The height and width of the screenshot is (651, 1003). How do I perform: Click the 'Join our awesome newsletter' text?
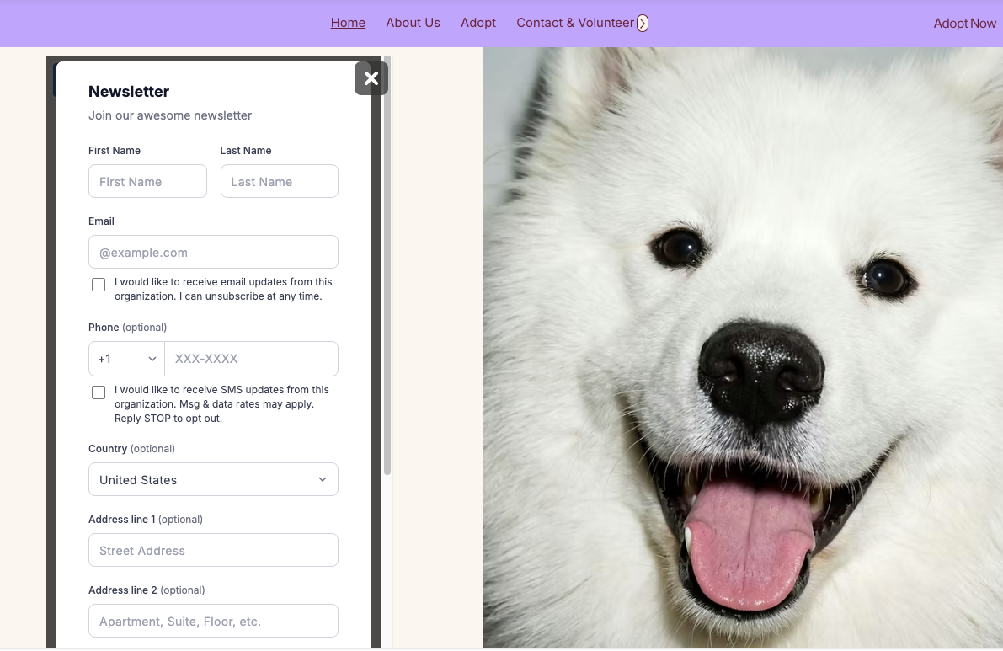click(170, 115)
